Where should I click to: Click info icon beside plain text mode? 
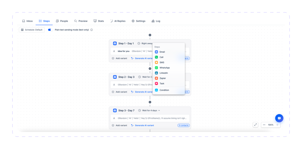click(x=92, y=30)
